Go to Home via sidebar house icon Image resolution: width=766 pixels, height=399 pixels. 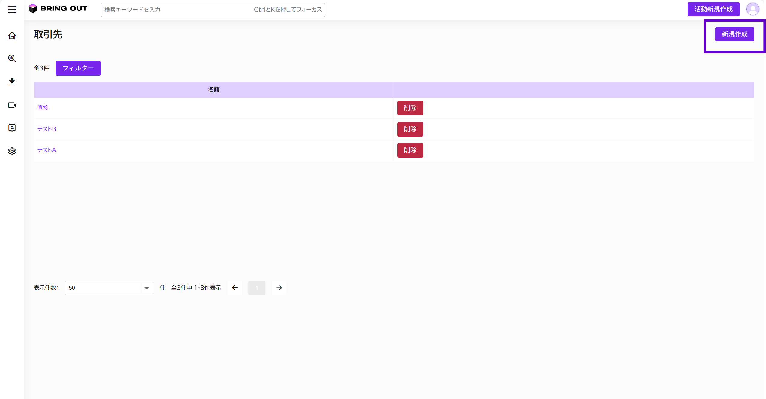(x=12, y=35)
